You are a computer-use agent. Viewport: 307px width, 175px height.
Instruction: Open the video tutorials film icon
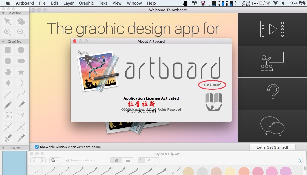point(273,29)
